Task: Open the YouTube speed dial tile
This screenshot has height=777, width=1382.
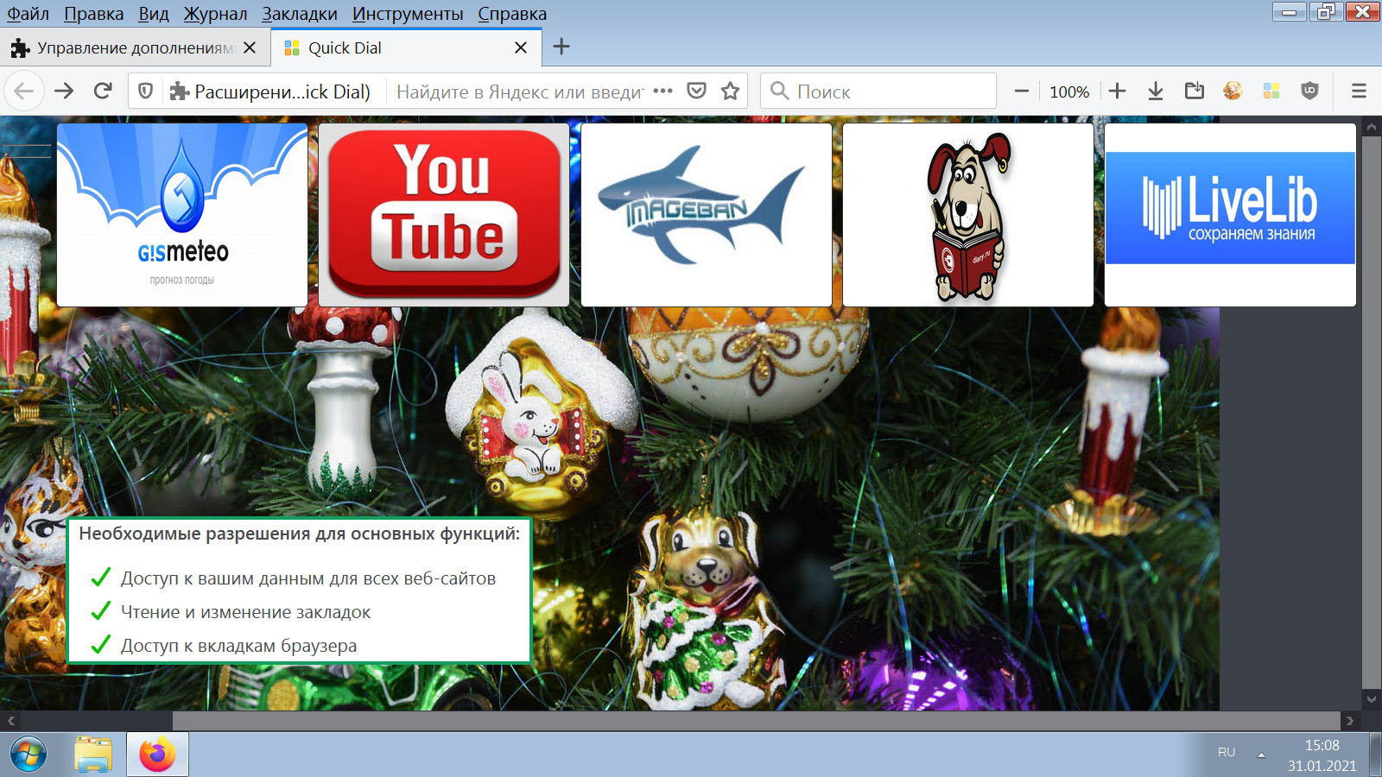Action: coord(444,215)
